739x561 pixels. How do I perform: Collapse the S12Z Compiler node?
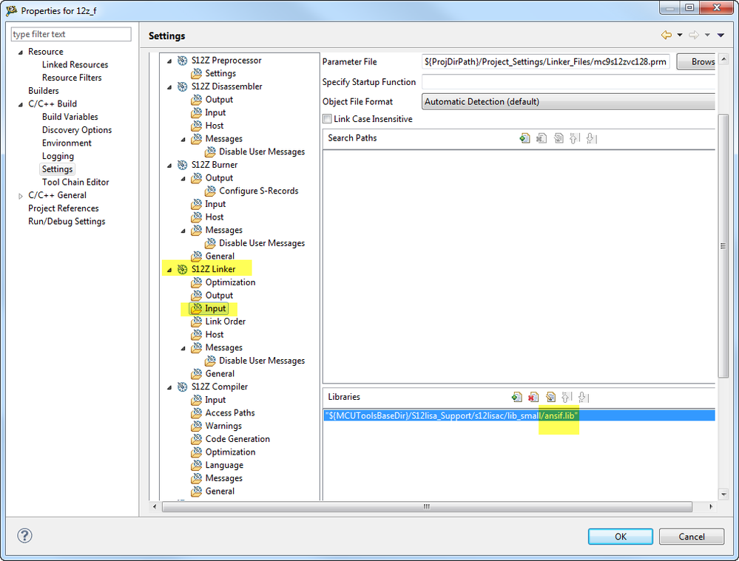169,387
